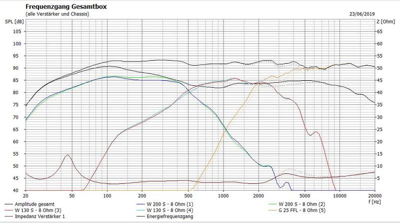Click the 100 value on the SPL axis
This screenshot has width=400, height=223.
17,44
